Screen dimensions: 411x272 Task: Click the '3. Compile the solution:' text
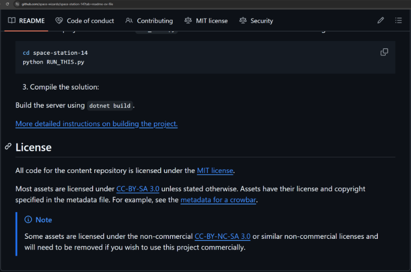click(x=61, y=87)
